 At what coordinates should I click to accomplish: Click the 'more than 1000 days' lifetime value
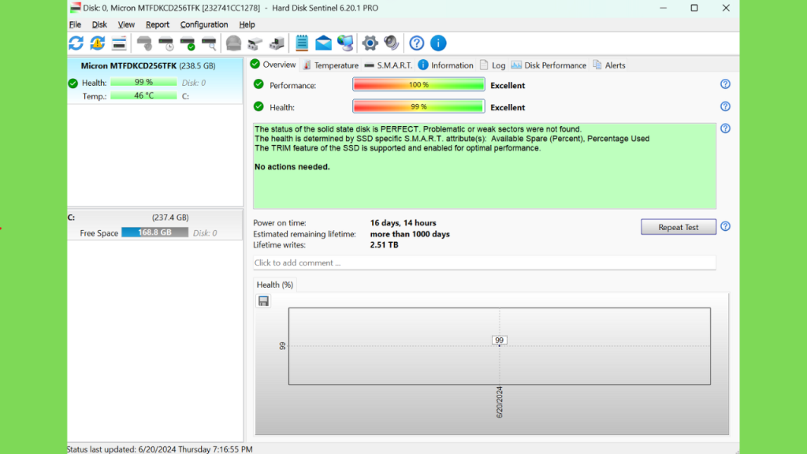[410, 233]
